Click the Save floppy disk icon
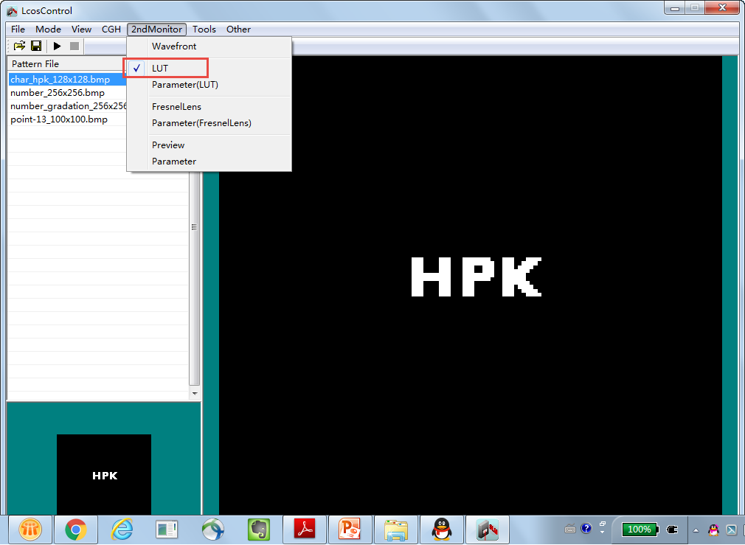The width and height of the screenshot is (745, 545). click(35, 46)
